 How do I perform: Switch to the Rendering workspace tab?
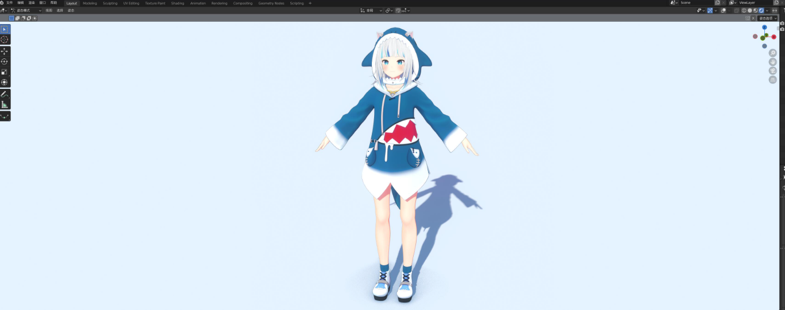pos(219,3)
